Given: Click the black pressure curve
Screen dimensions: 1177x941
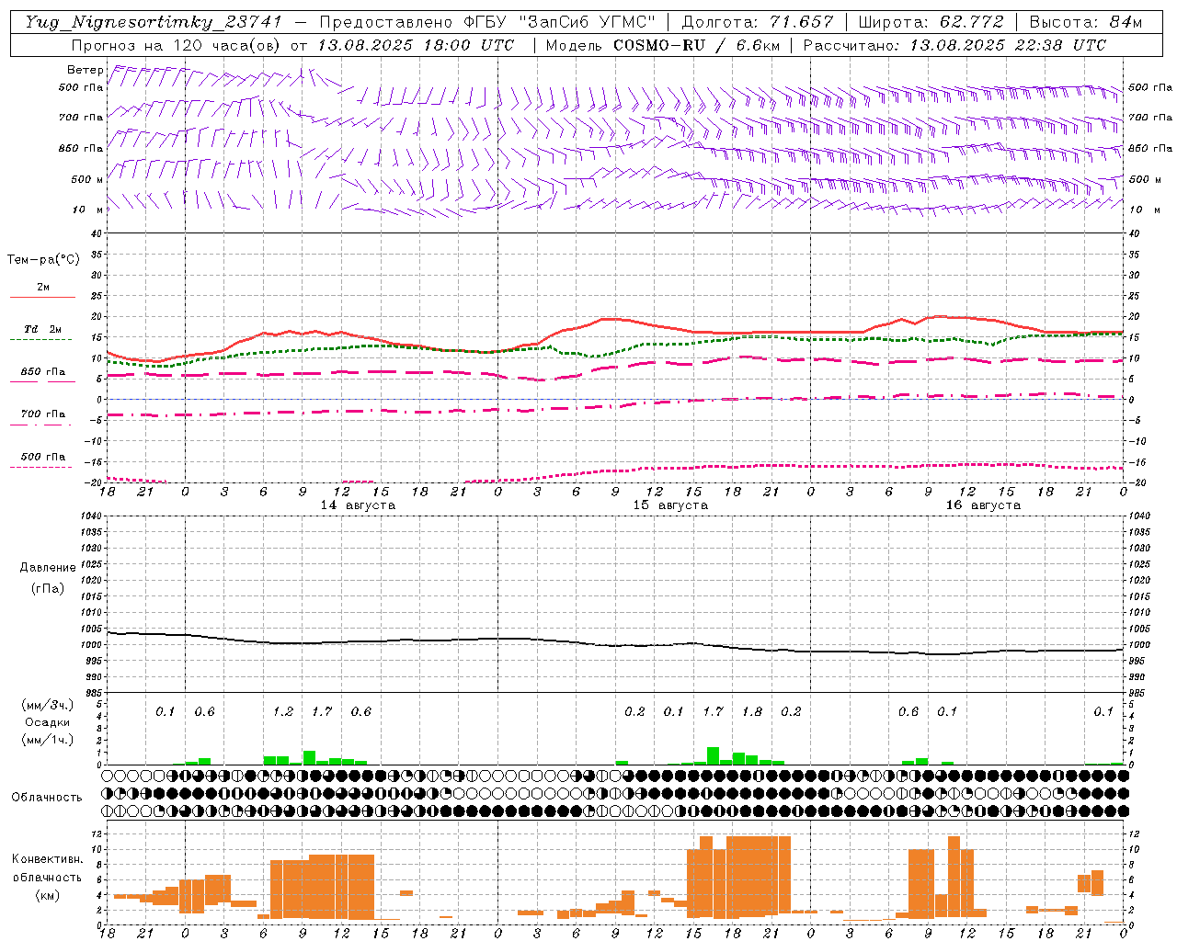Looking at the screenshot, I should click(x=615, y=643).
